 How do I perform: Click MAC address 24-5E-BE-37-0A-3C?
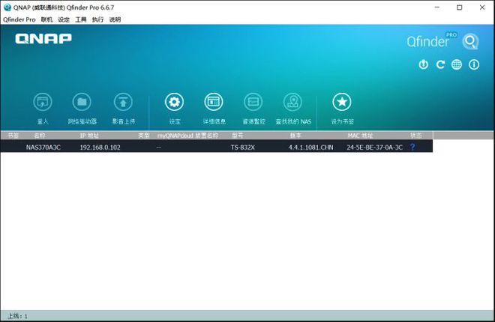375,147
